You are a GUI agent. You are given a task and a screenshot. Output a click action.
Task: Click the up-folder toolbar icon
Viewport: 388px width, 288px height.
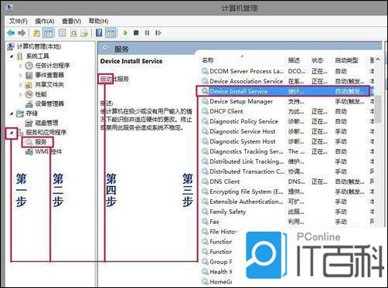coord(36,33)
